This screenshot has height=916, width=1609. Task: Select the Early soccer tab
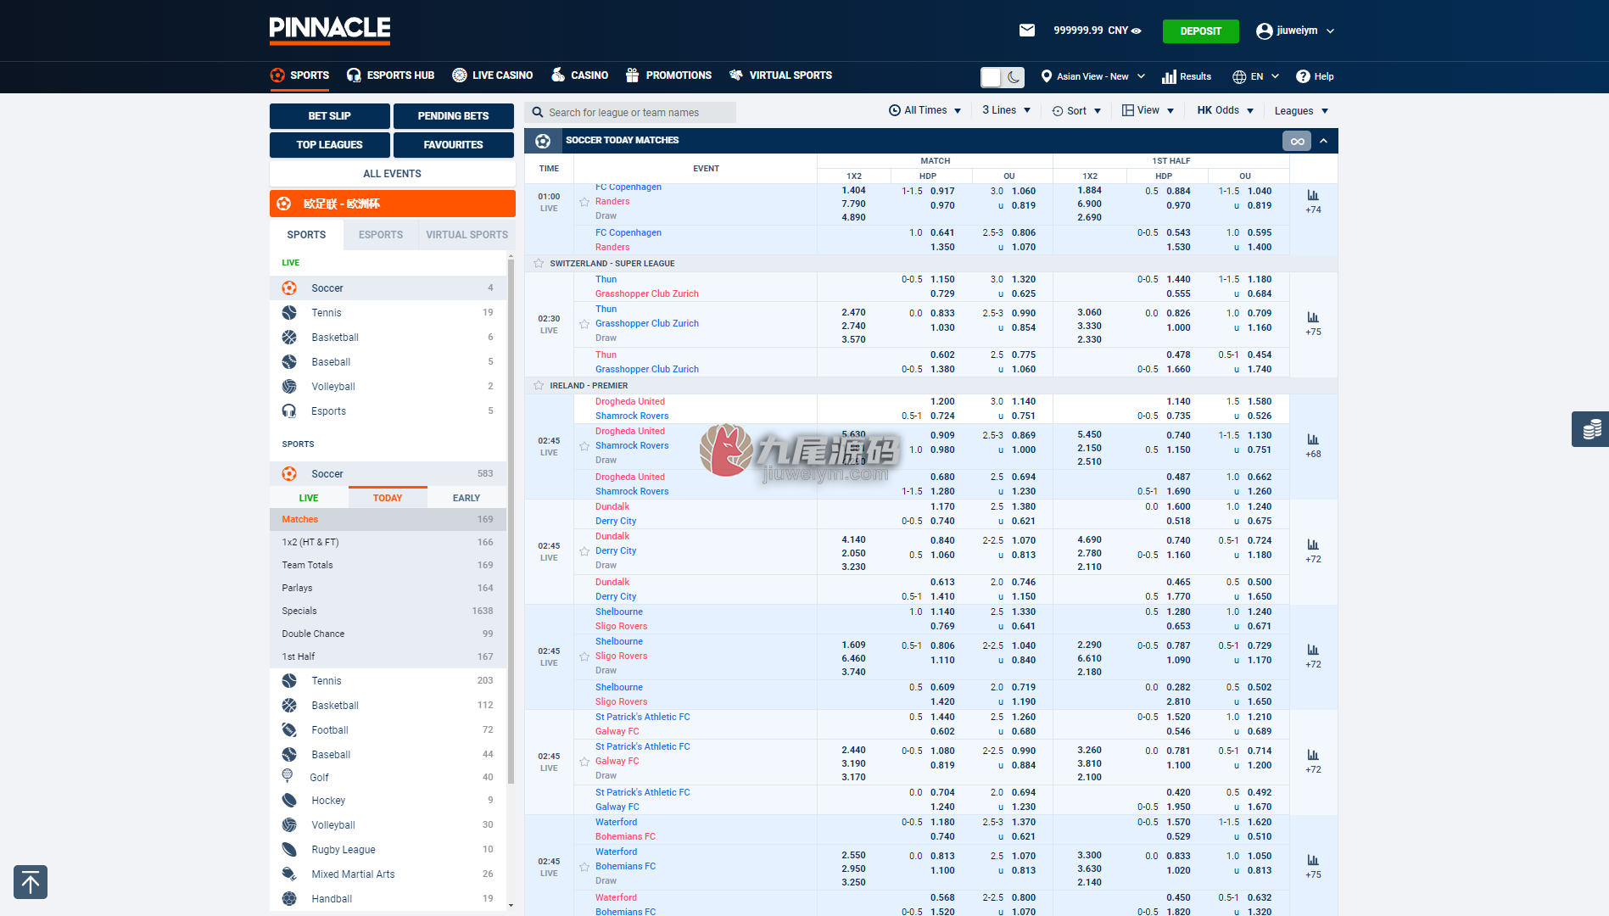466,498
